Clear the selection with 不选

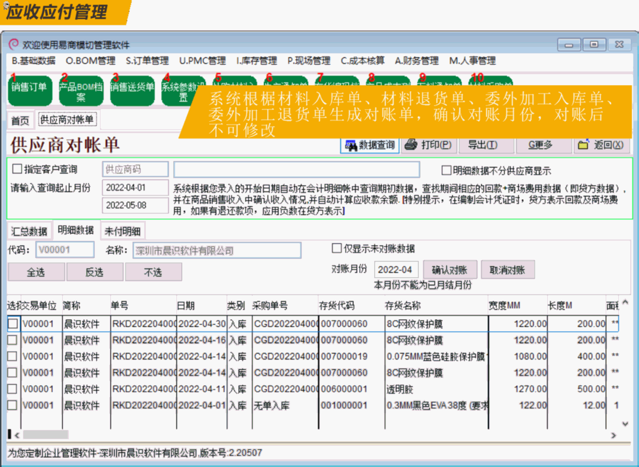click(153, 272)
